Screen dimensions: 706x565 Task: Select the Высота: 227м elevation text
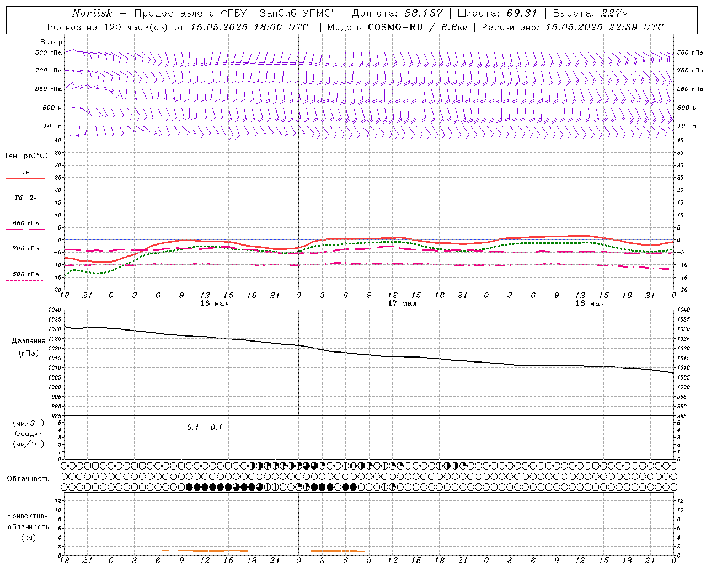(590, 13)
